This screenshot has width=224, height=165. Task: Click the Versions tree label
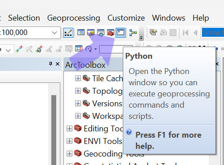pos(107,104)
